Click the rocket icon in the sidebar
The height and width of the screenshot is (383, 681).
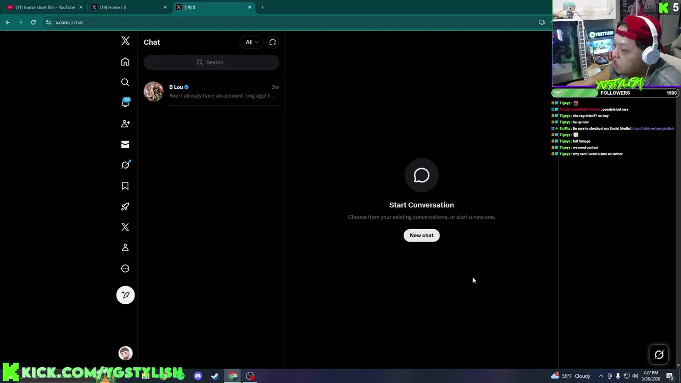point(125,206)
